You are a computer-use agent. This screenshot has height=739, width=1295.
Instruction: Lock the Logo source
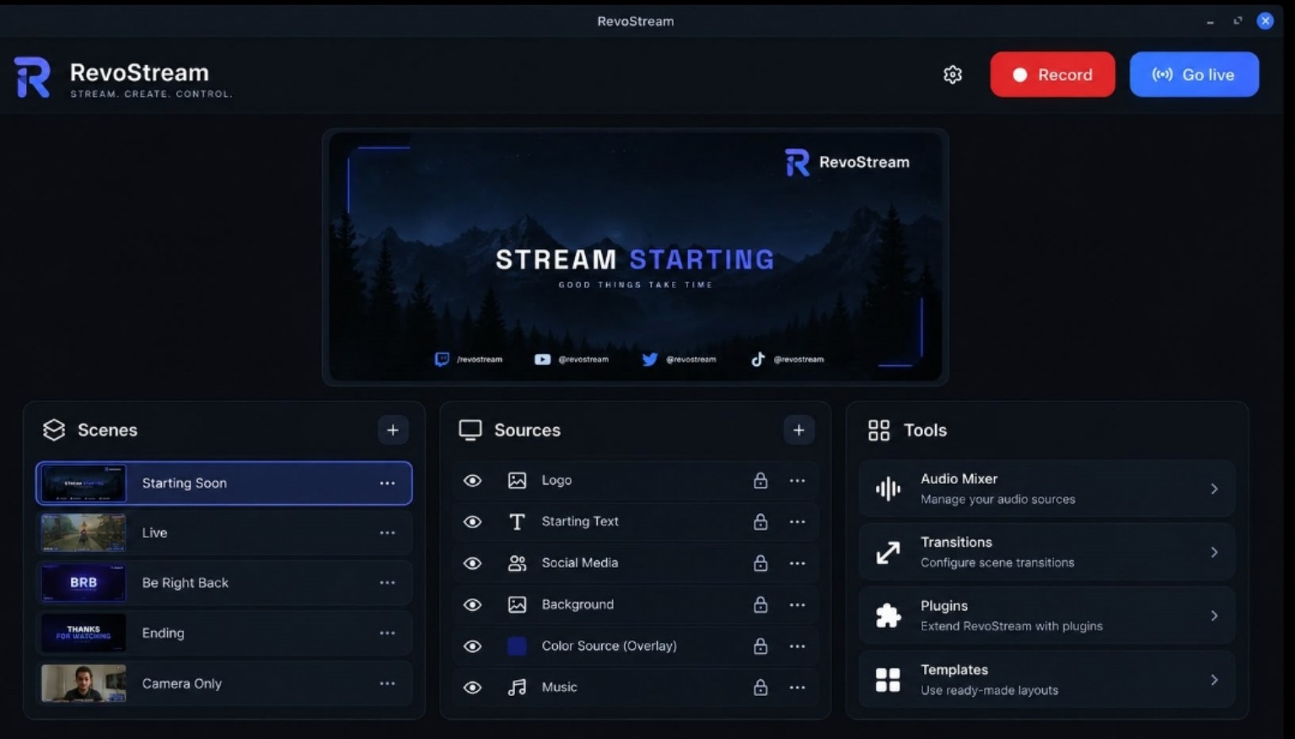pos(760,480)
